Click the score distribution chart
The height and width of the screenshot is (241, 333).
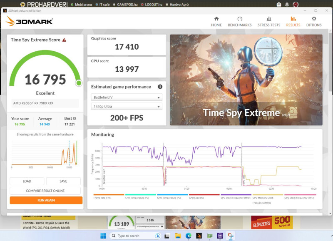click(45, 154)
